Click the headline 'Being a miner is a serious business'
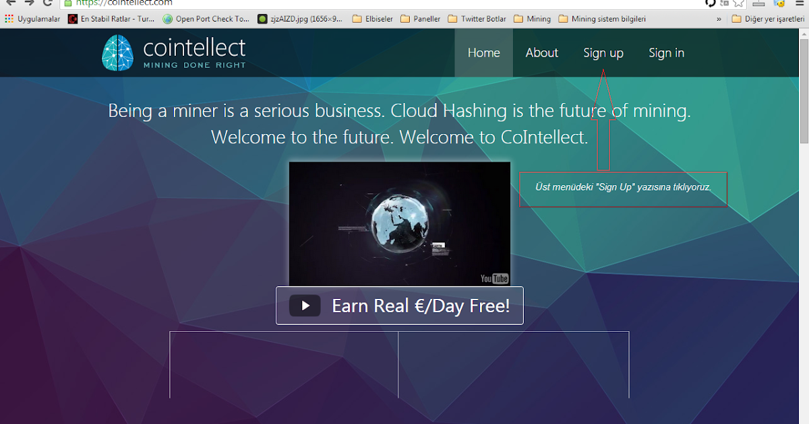This screenshot has height=424, width=809. tap(247, 110)
